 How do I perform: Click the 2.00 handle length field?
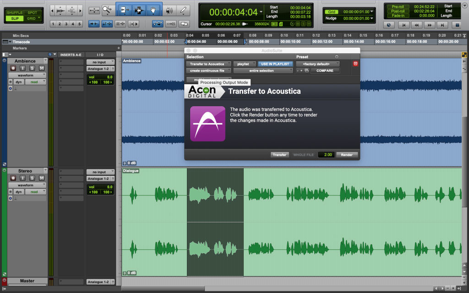click(x=326, y=155)
